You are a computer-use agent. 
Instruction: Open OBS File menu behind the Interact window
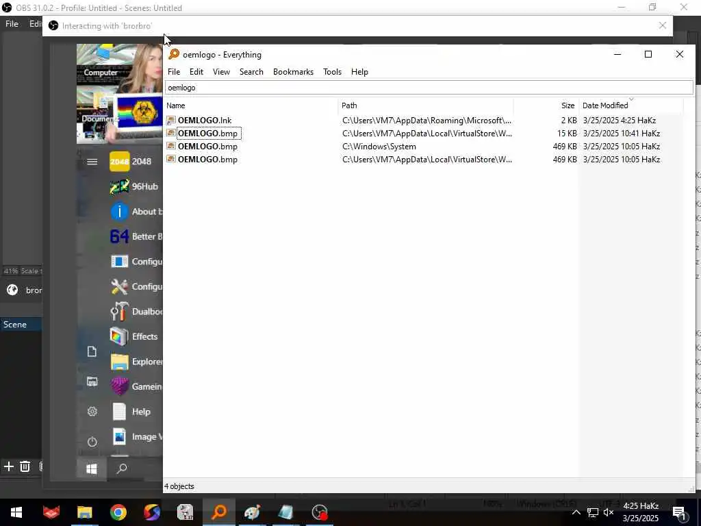coord(12,24)
